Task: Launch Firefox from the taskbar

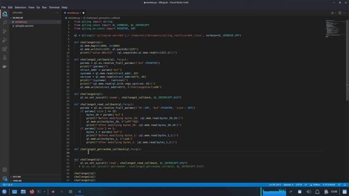Action: (32, 192)
